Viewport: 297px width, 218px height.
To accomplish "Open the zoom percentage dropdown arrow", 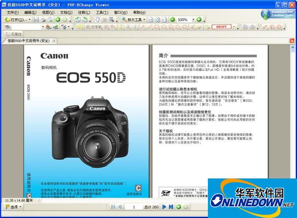I will pyautogui.click(x=194, y=19).
